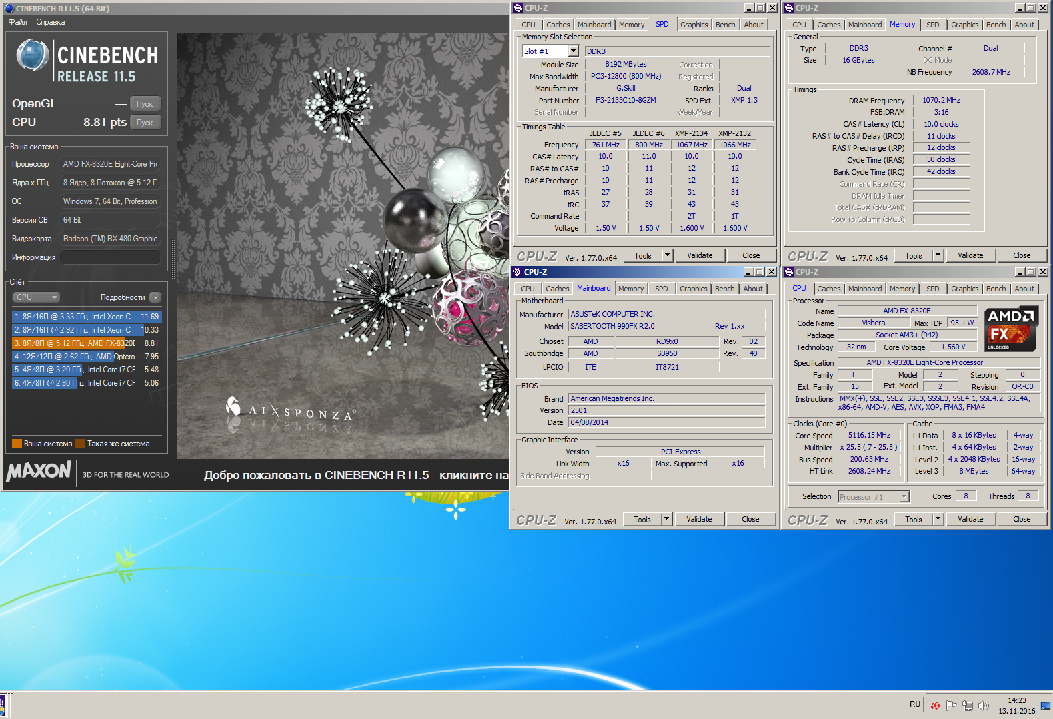This screenshot has height=719, width=1053.
Task: Switch to Bench tab in Mainboard CPU-Z window
Action: click(725, 289)
